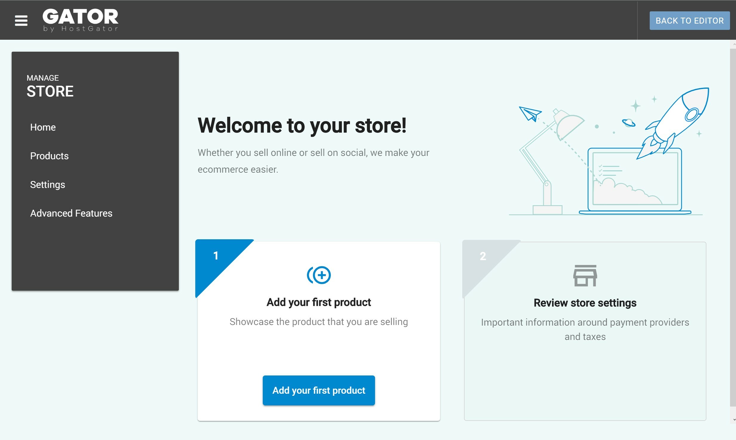Click the Add your first product button
736x440 pixels.
[319, 390]
